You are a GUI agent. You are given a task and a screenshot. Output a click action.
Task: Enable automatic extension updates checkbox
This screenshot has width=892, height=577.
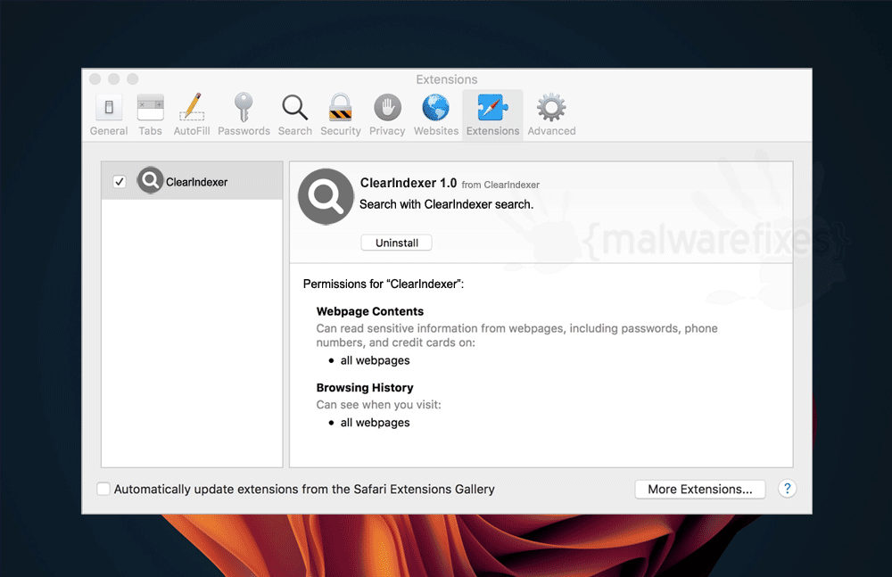point(103,489)
